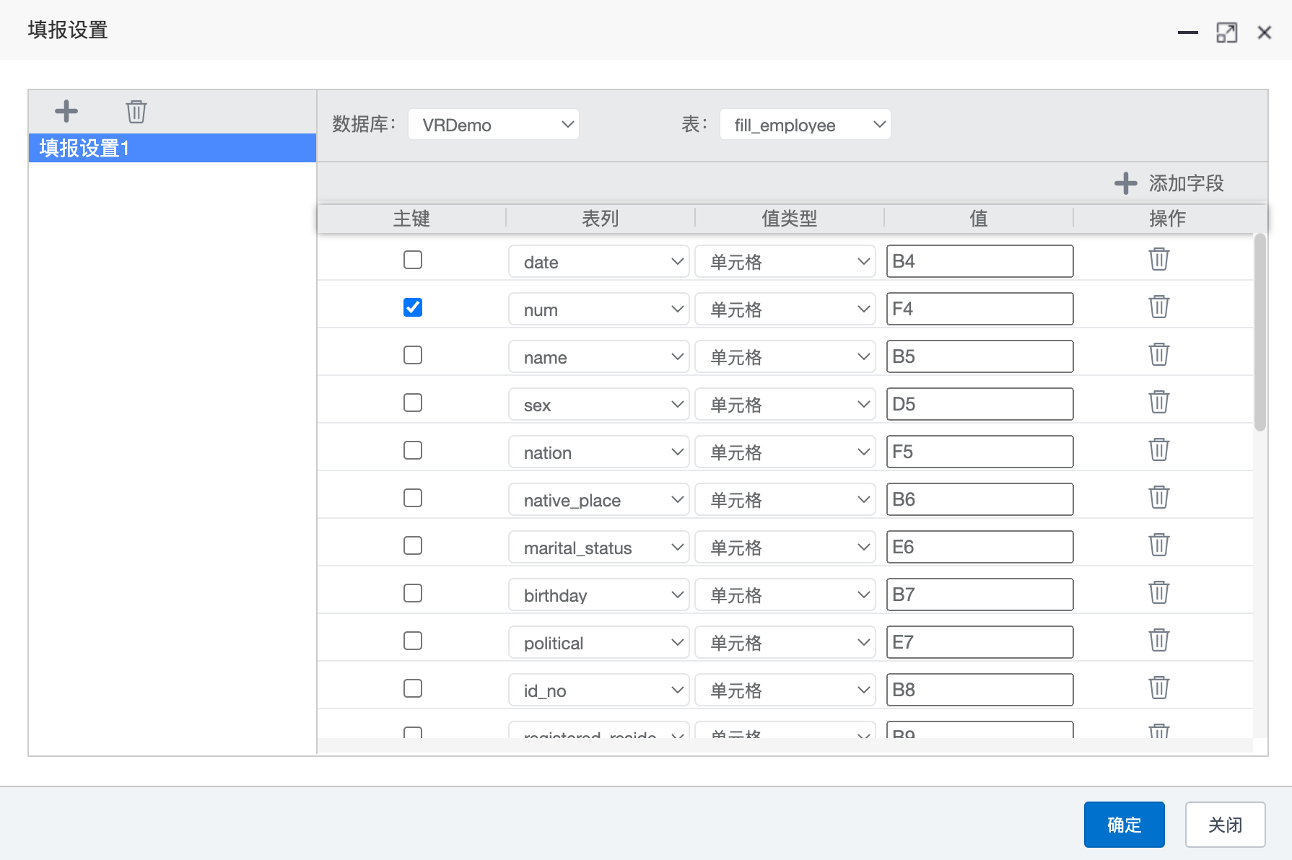Open the date column dropdown
Image resolution: width=1292 pixels, height=860 pixels.
[599, 261]
